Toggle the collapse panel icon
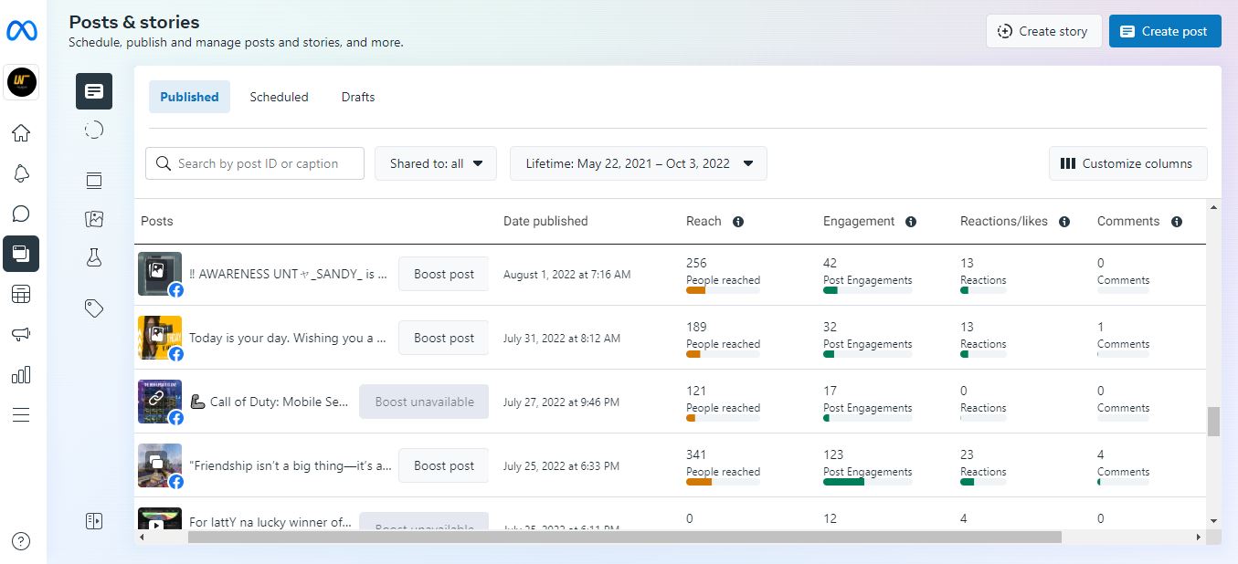This screenshot has height=564, width=1238. pos(94,521)
